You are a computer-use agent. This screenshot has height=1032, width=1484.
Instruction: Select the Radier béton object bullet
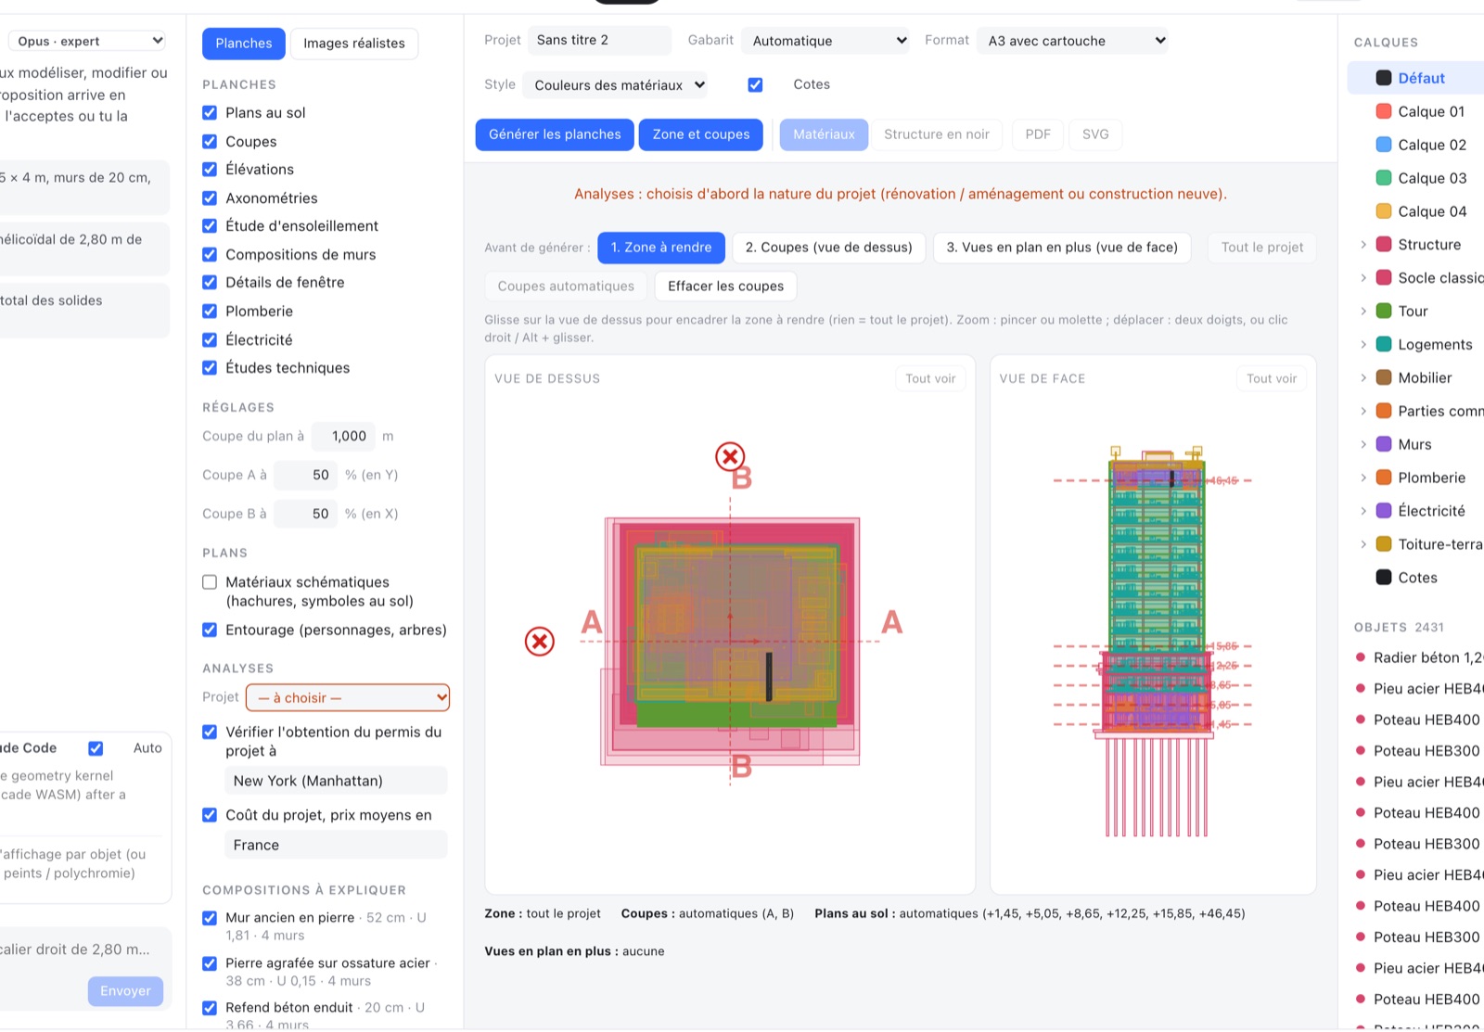(1361, 657)
